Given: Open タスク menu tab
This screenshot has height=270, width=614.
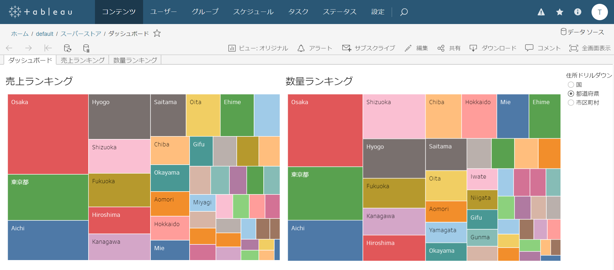Looking at the screenshot, I should point(298,12).
